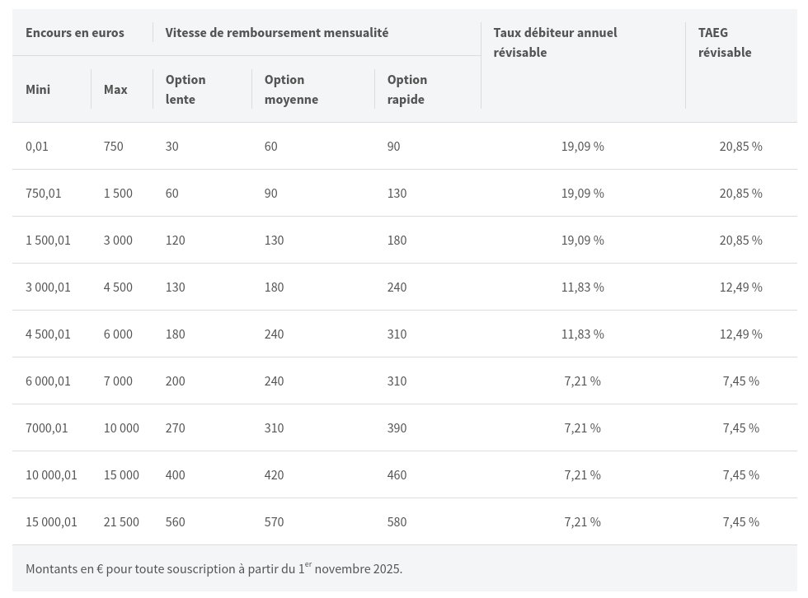Click the "Encours en euros" column header

[x=75, y=33]
